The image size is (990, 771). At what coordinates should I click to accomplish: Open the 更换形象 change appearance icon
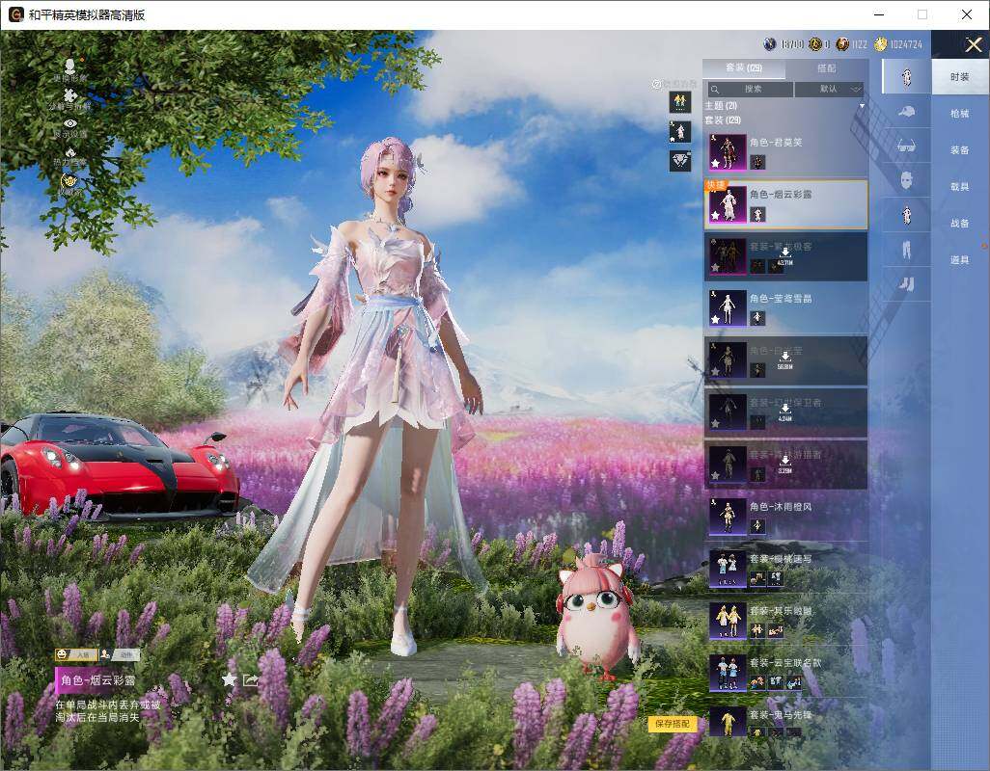tap(70, 66)
